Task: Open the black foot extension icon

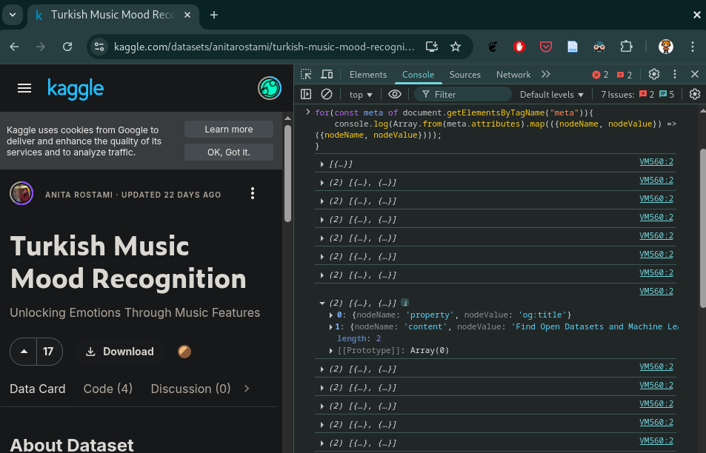Action: 493,47
